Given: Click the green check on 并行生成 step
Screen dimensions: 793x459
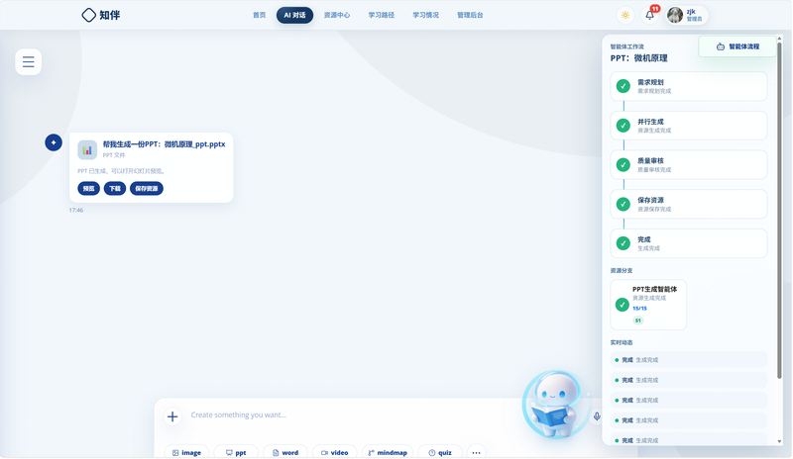Looking at the screenshot, I should point(623,126).
